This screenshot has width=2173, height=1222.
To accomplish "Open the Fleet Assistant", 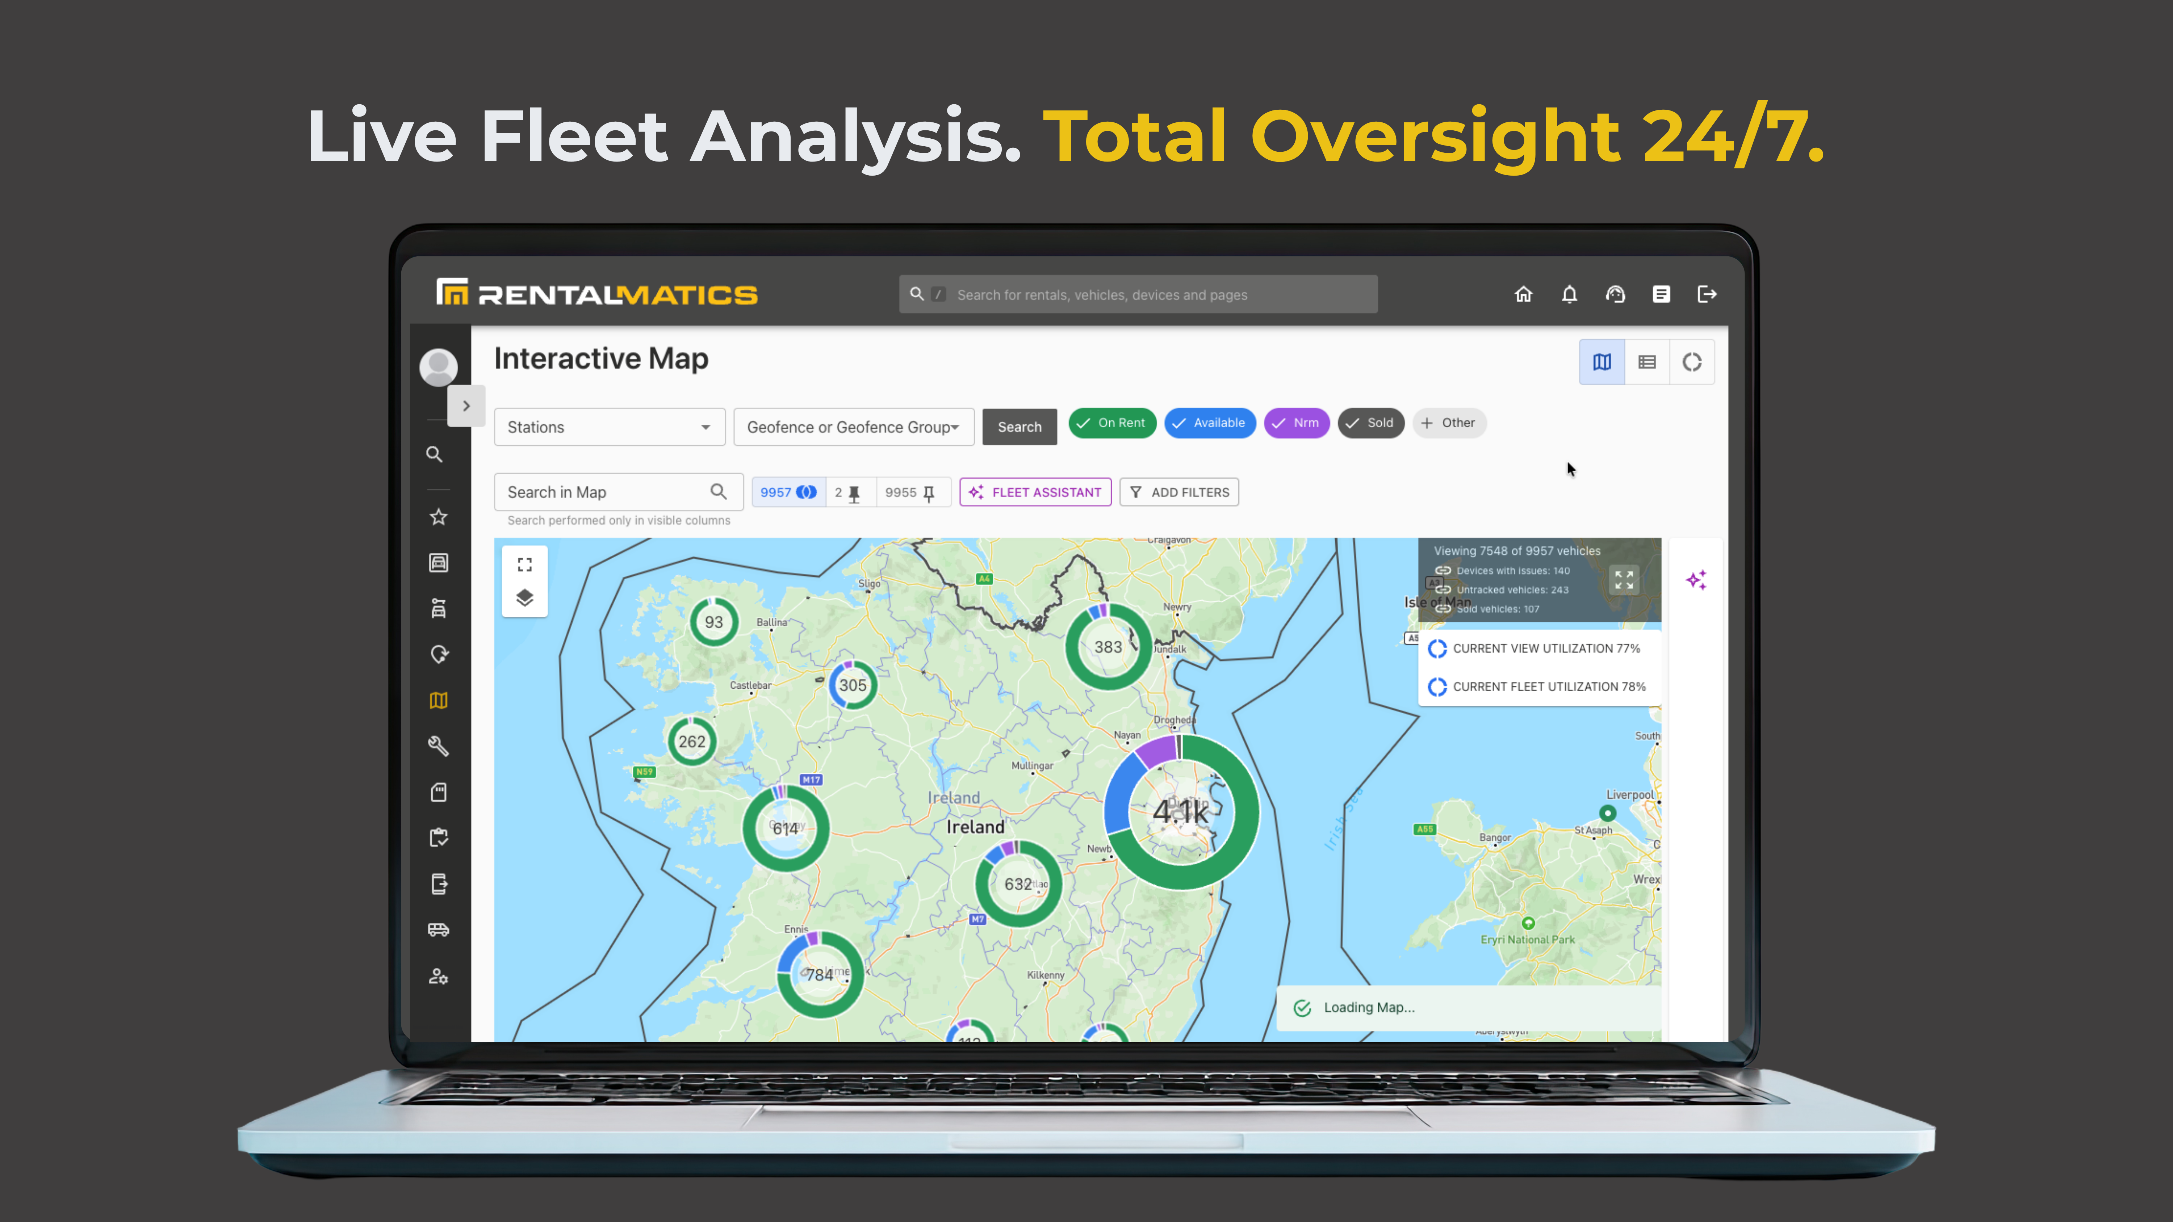I will [x=1035, y=492].
